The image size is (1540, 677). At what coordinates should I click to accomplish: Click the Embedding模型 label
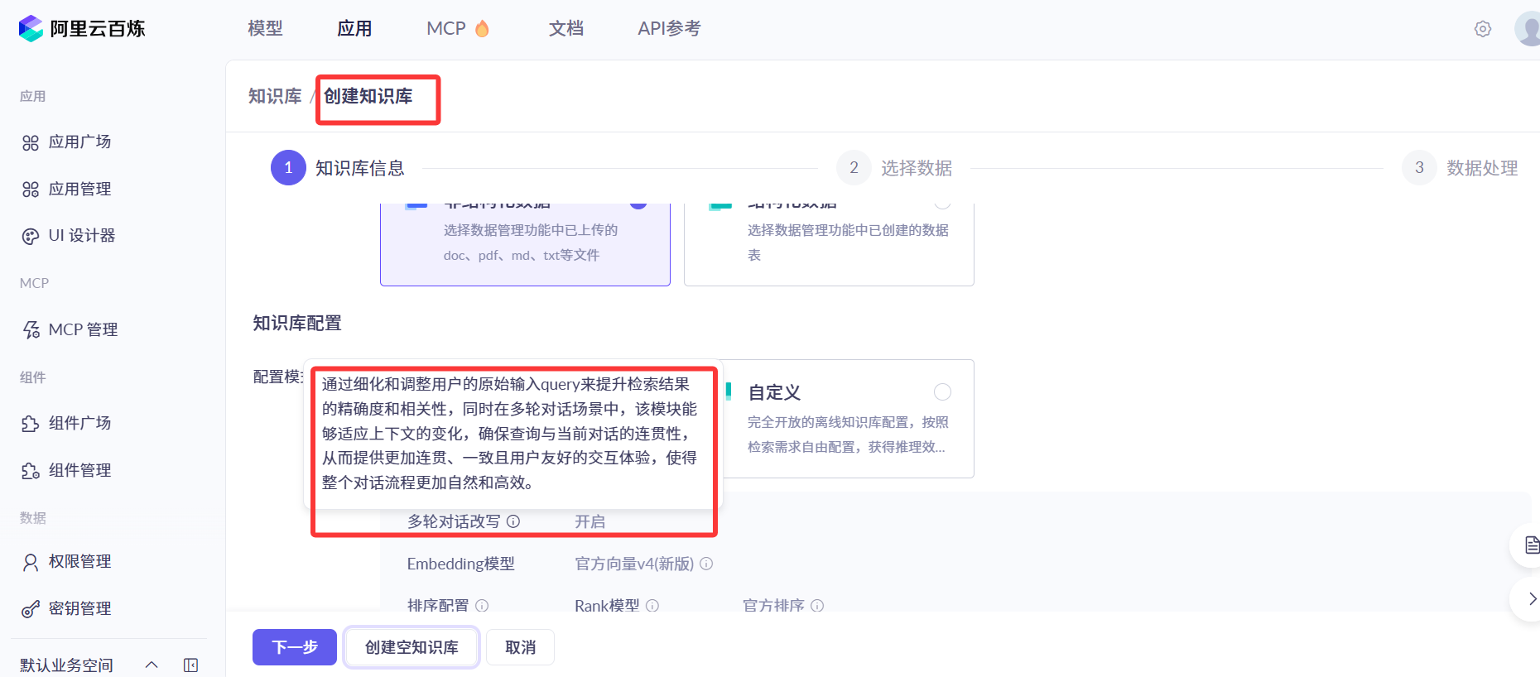[x=460, y=564]
